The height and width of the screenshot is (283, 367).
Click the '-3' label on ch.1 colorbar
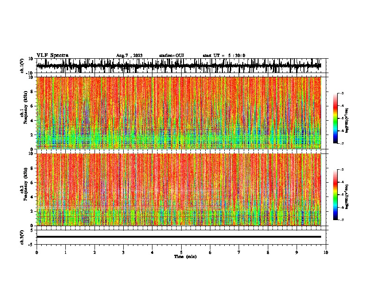[x=342, y=93]
